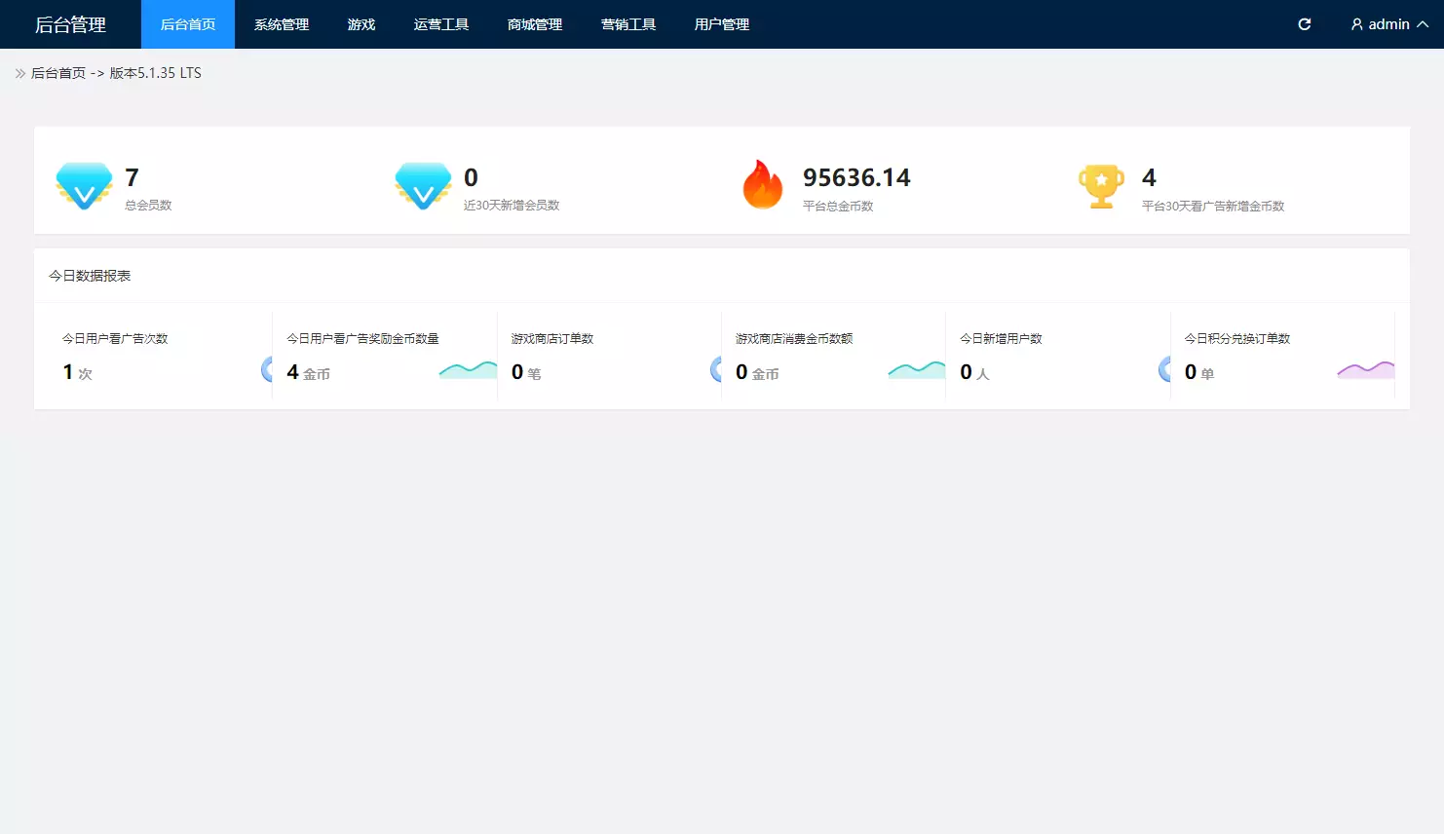Click the 今日新增用户数 label
This screenshot has width=1444, height=834.
[x=1001, y=339]
